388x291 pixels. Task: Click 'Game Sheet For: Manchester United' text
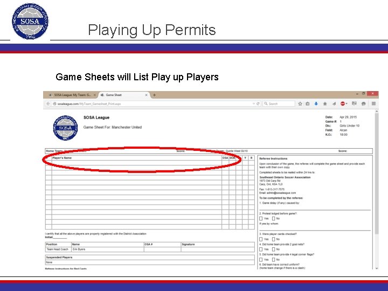[x=113, y=127]
